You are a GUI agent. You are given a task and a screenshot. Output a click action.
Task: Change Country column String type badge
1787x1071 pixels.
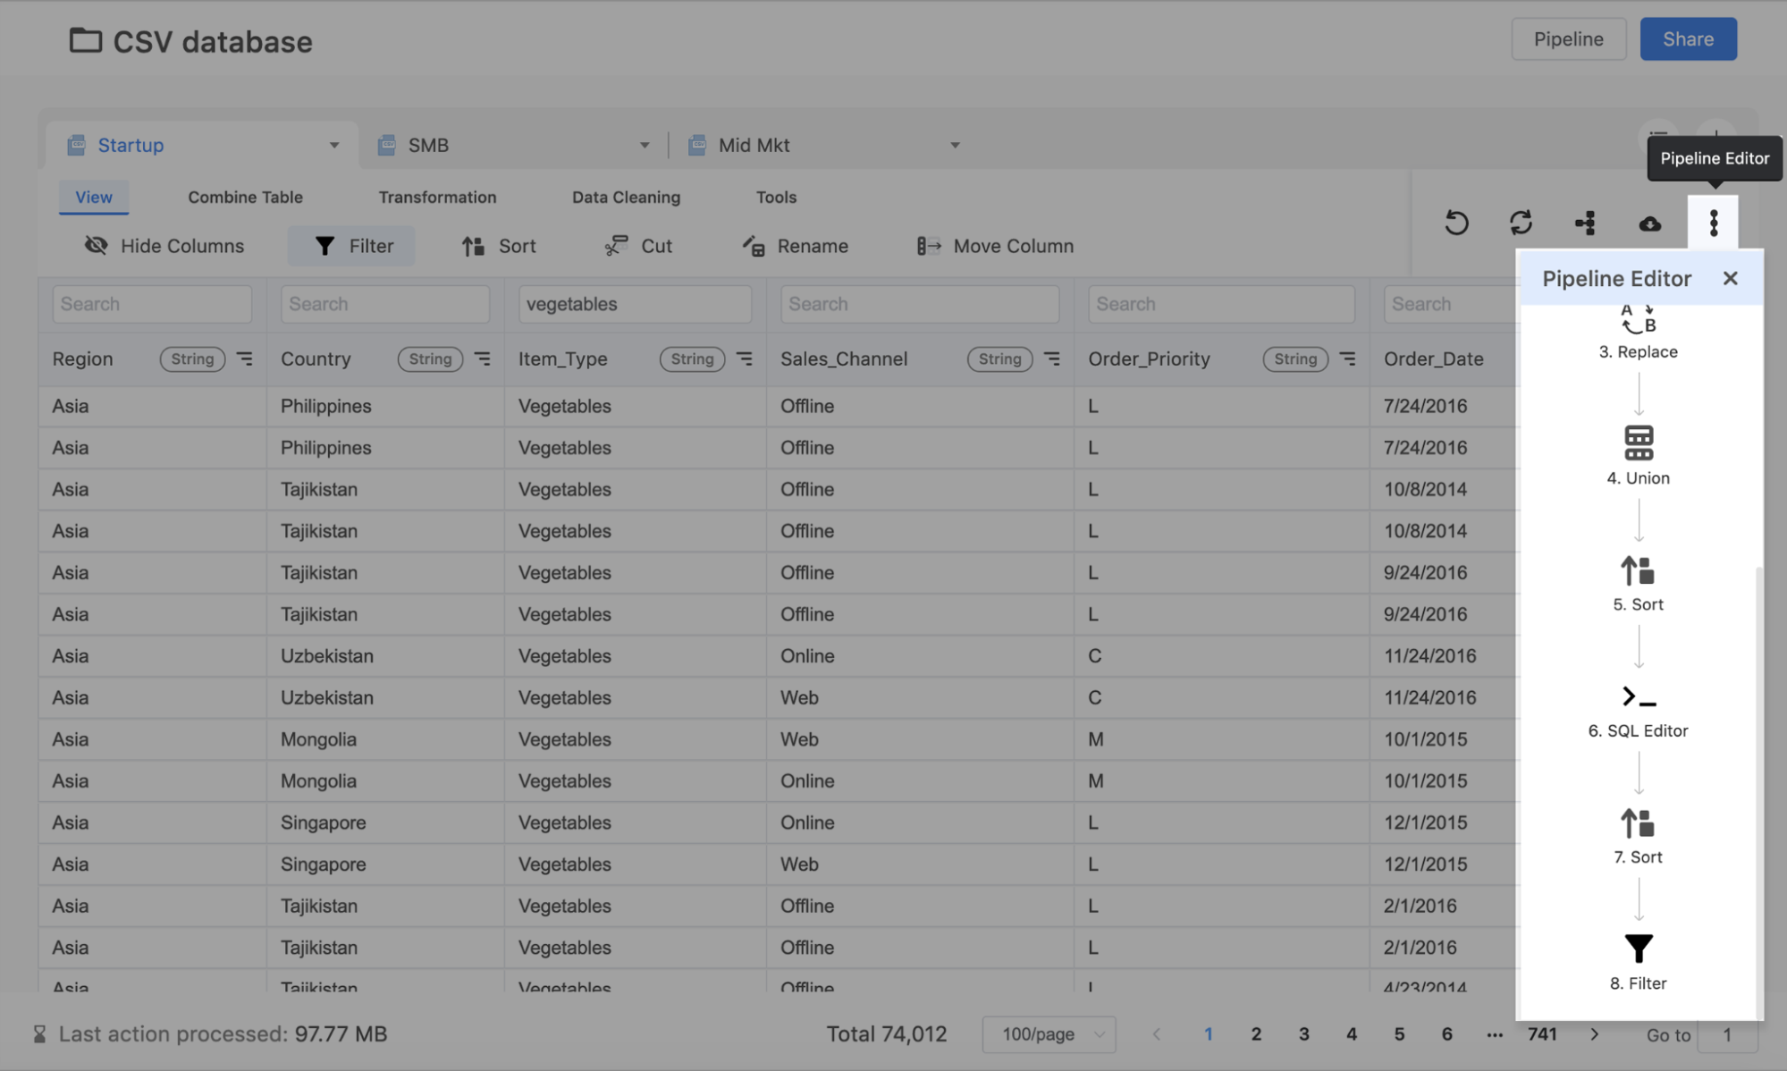point(430,358)
